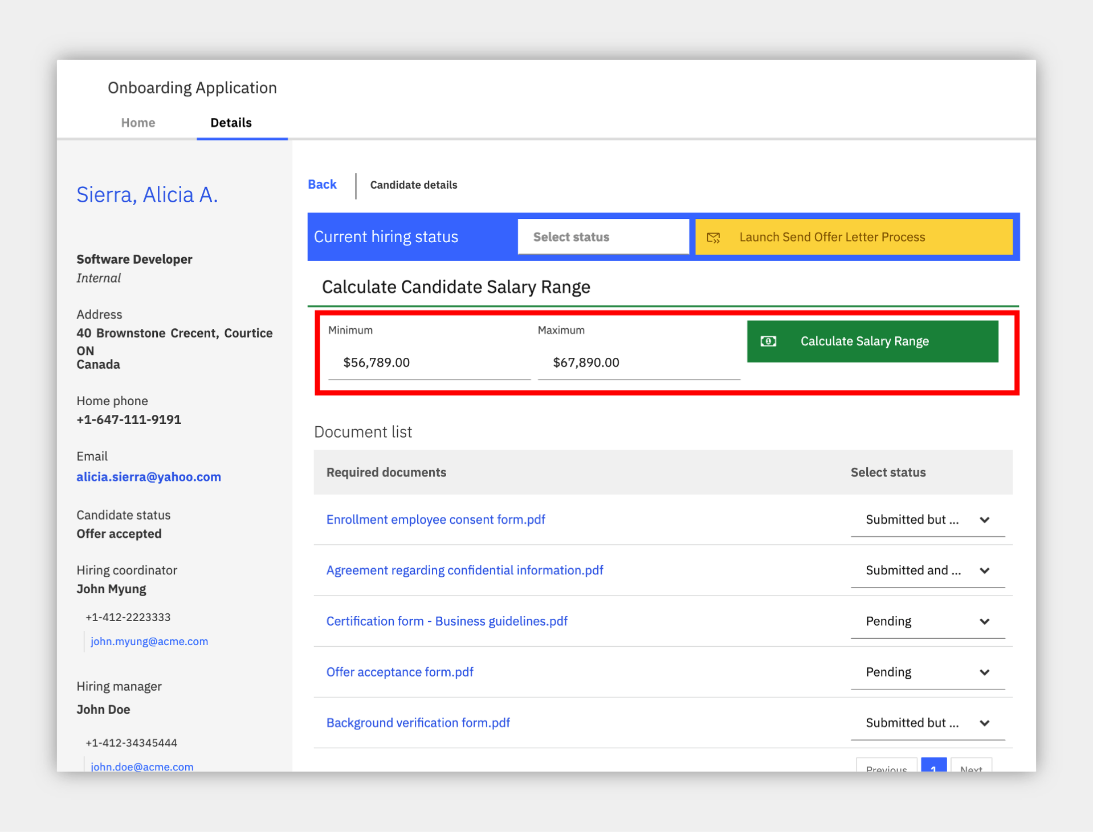Edit the Minimum salary field
Viewport: 1093px width, 832px height.
click(429, 362)
